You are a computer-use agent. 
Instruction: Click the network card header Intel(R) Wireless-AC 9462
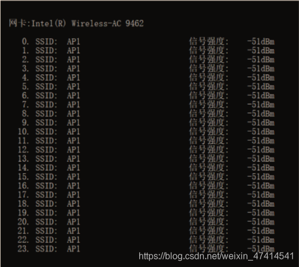pos(76,23)
